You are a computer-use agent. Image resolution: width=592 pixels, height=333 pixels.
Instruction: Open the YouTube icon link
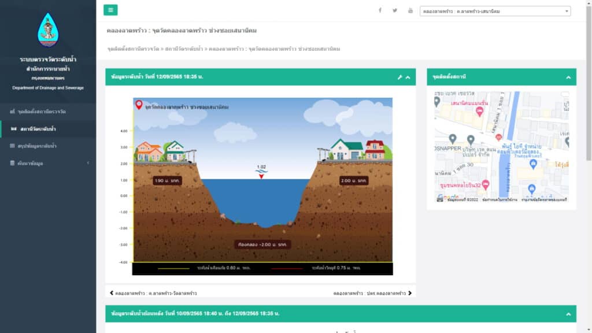(410, 10)
